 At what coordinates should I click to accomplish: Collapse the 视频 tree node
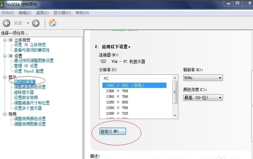[x=5, y=114]
